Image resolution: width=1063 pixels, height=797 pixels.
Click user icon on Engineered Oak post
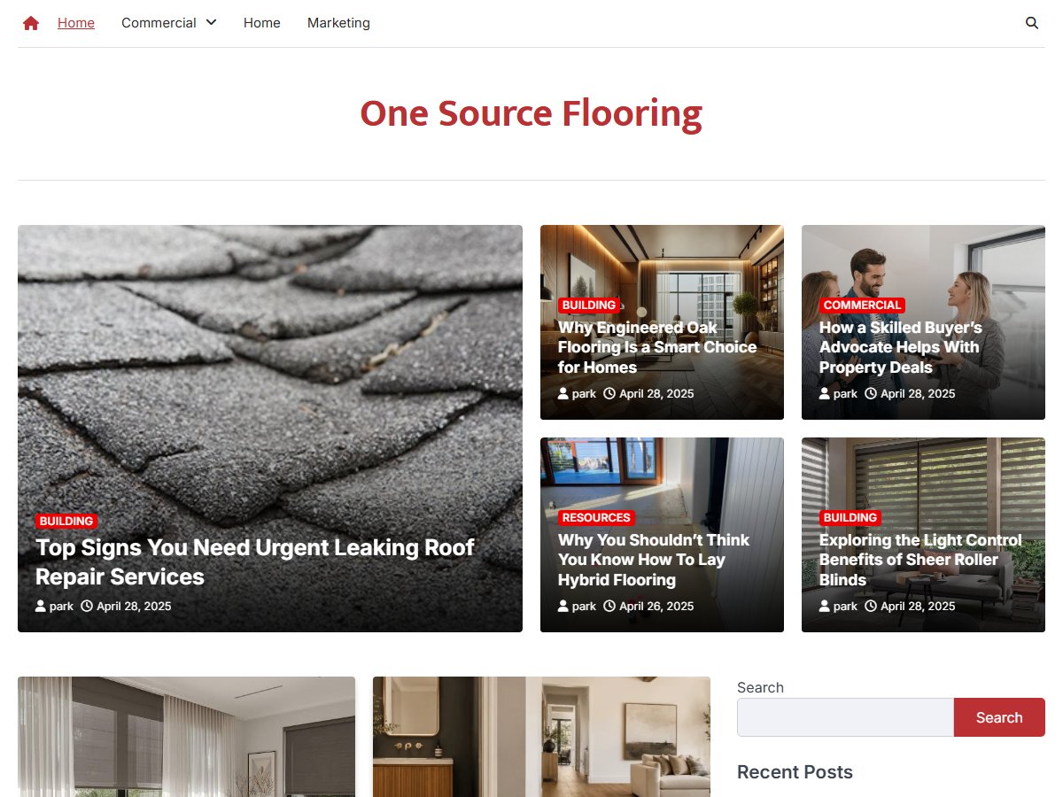563,394
